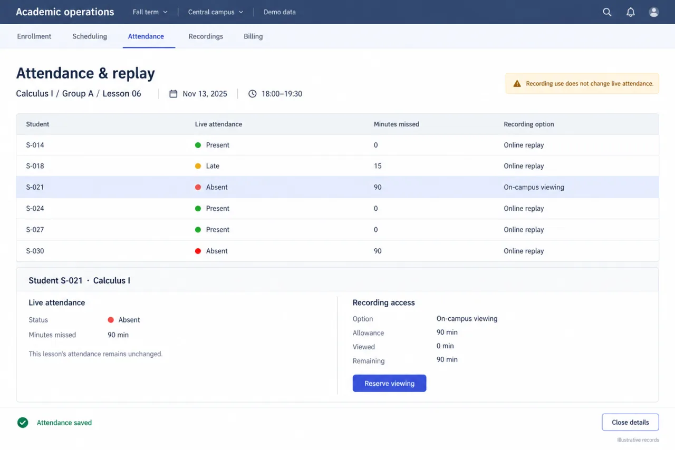Click the warning triangle in the recording notice
Viewport: 675px width, 450px height.
click(517, 83)
